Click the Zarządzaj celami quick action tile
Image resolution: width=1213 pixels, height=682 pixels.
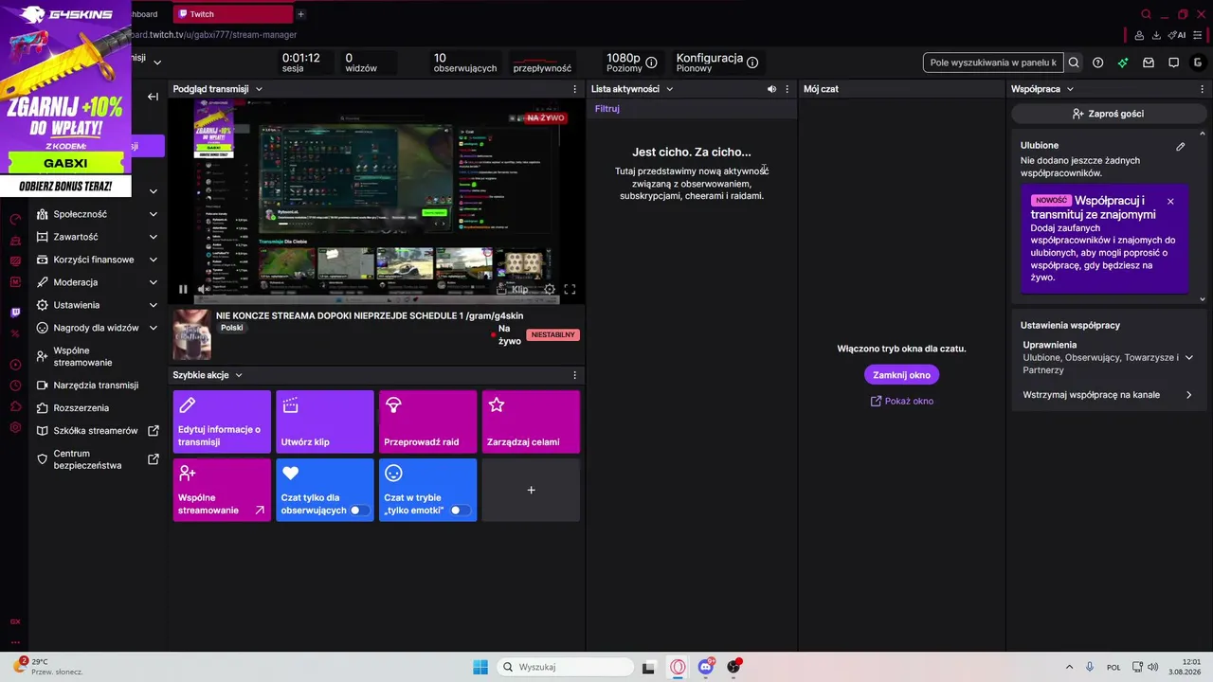(x=531, y=422)
